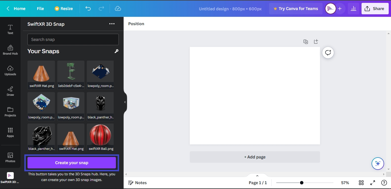Screen dimensions: 391x189
Task: Toggle grid view of pages
Action: point(361,183)
